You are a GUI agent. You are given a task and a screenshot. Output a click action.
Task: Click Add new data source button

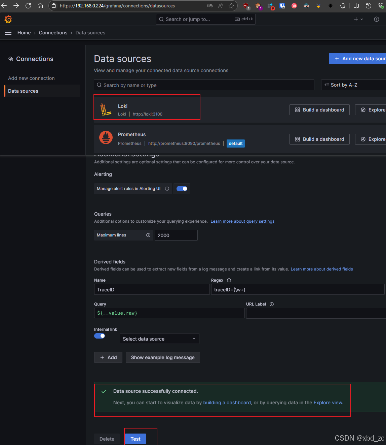coord(357,59)
